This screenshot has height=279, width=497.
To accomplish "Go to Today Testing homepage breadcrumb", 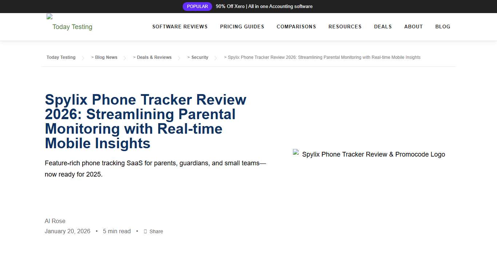I will click(x=61, y=57).
